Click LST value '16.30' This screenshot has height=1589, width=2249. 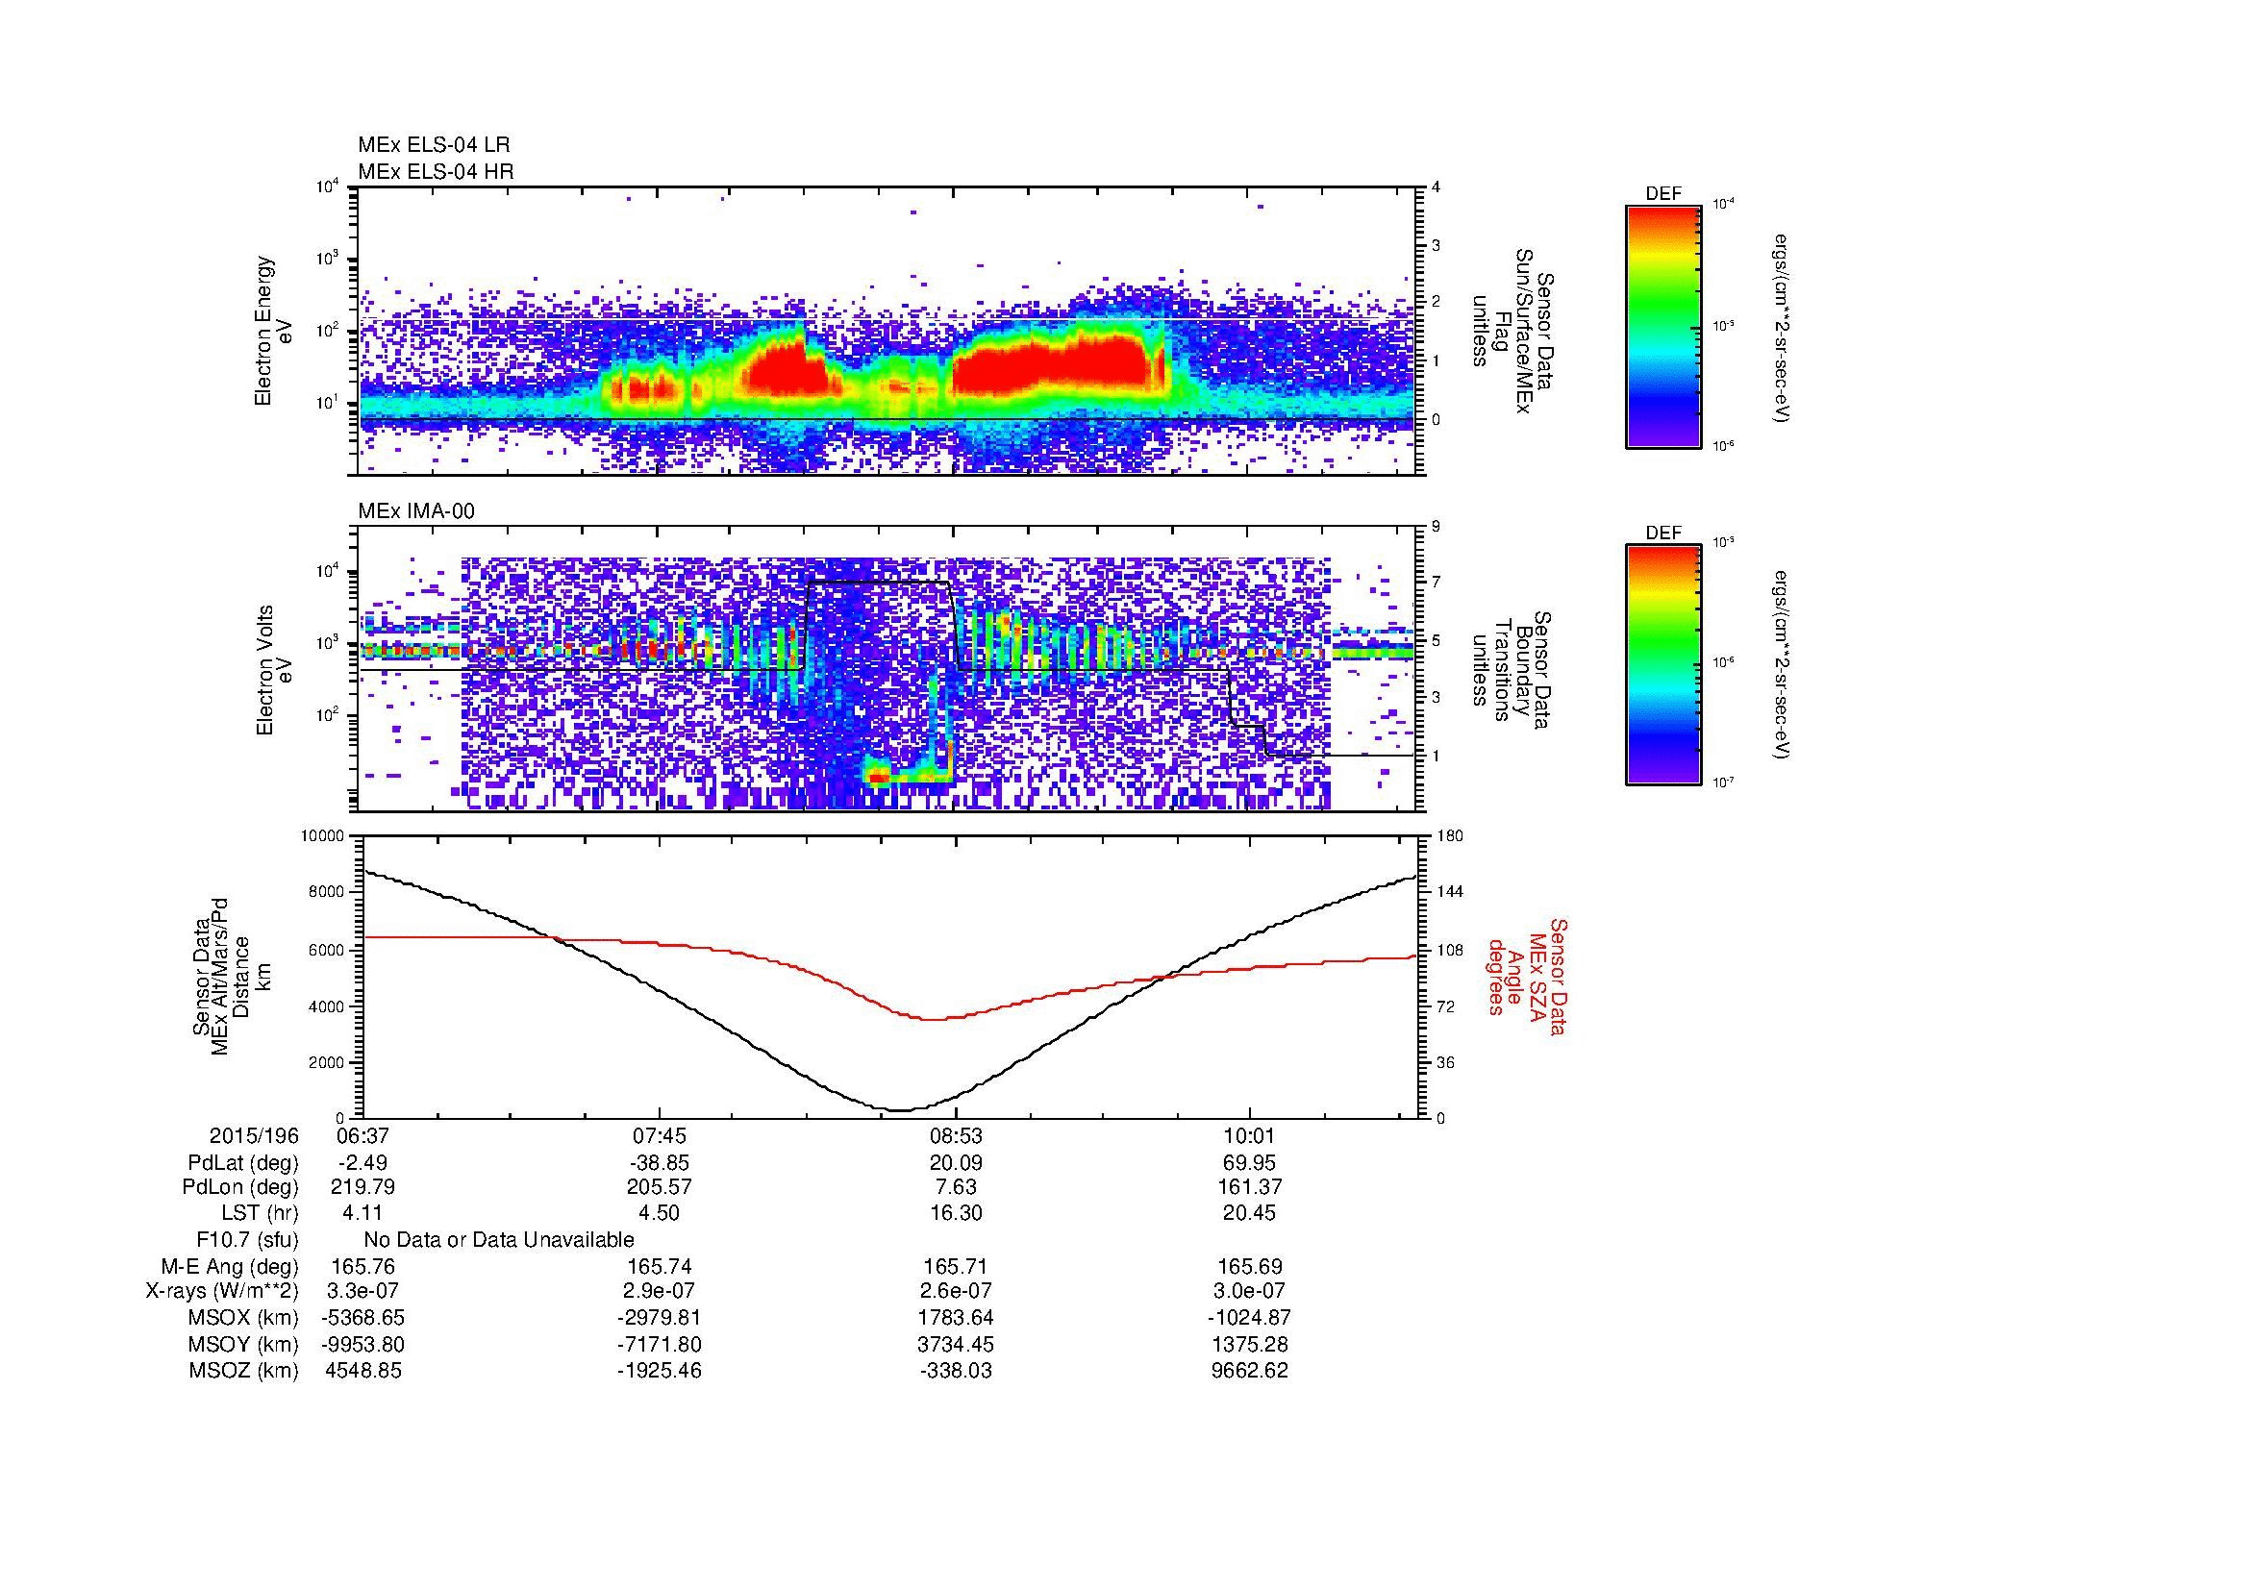click(x=956, y=1213)
